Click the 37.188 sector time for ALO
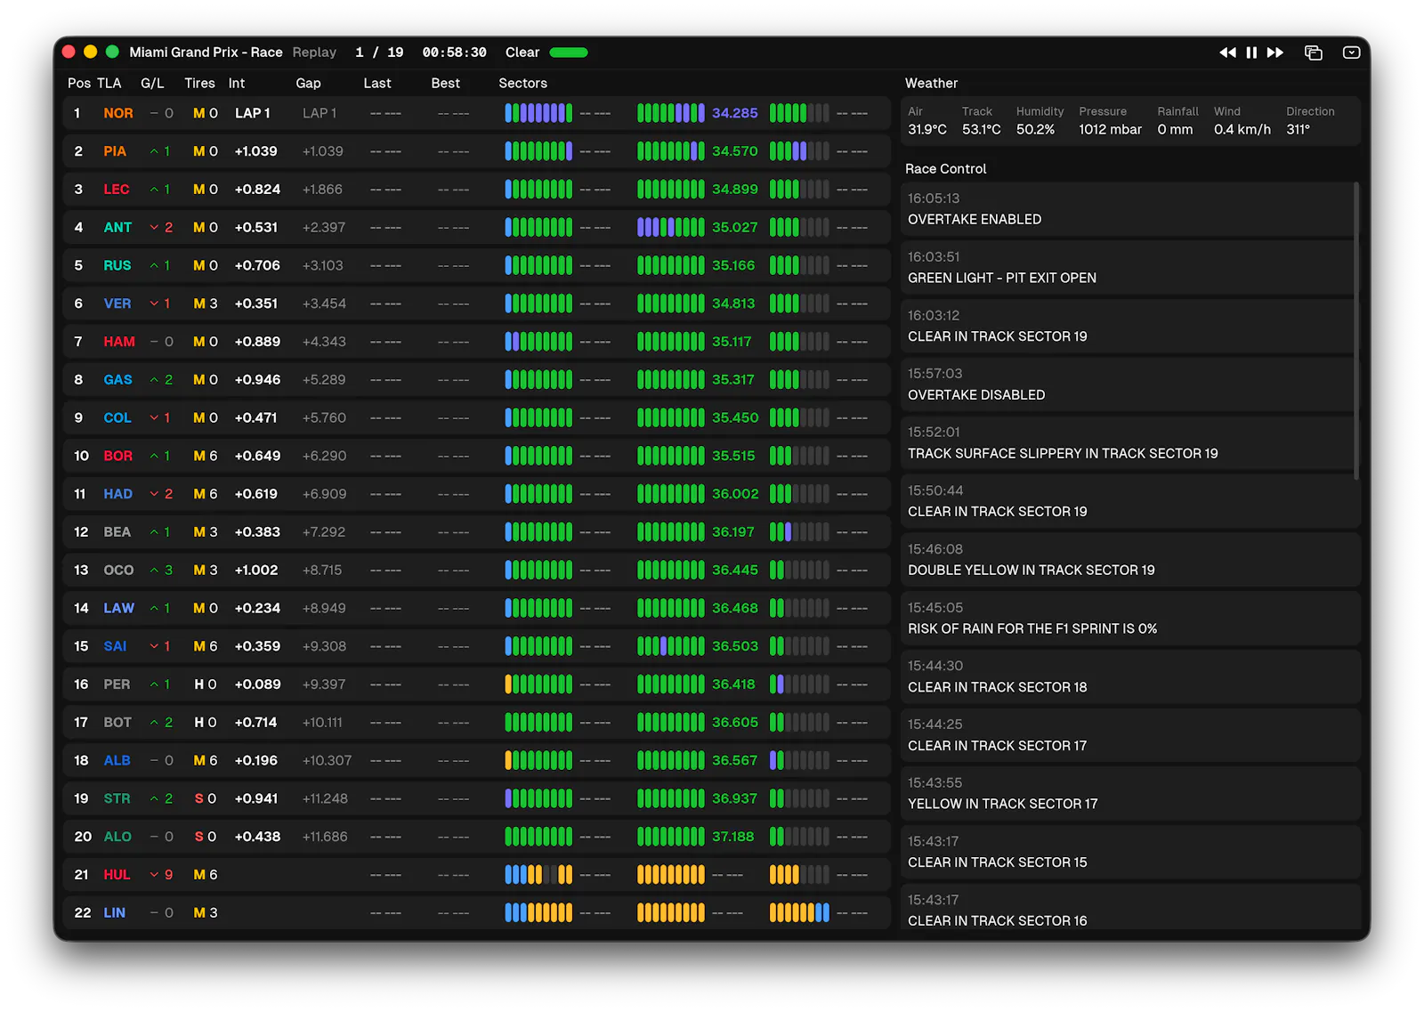1424x1012 pixels. pos(733,837)
